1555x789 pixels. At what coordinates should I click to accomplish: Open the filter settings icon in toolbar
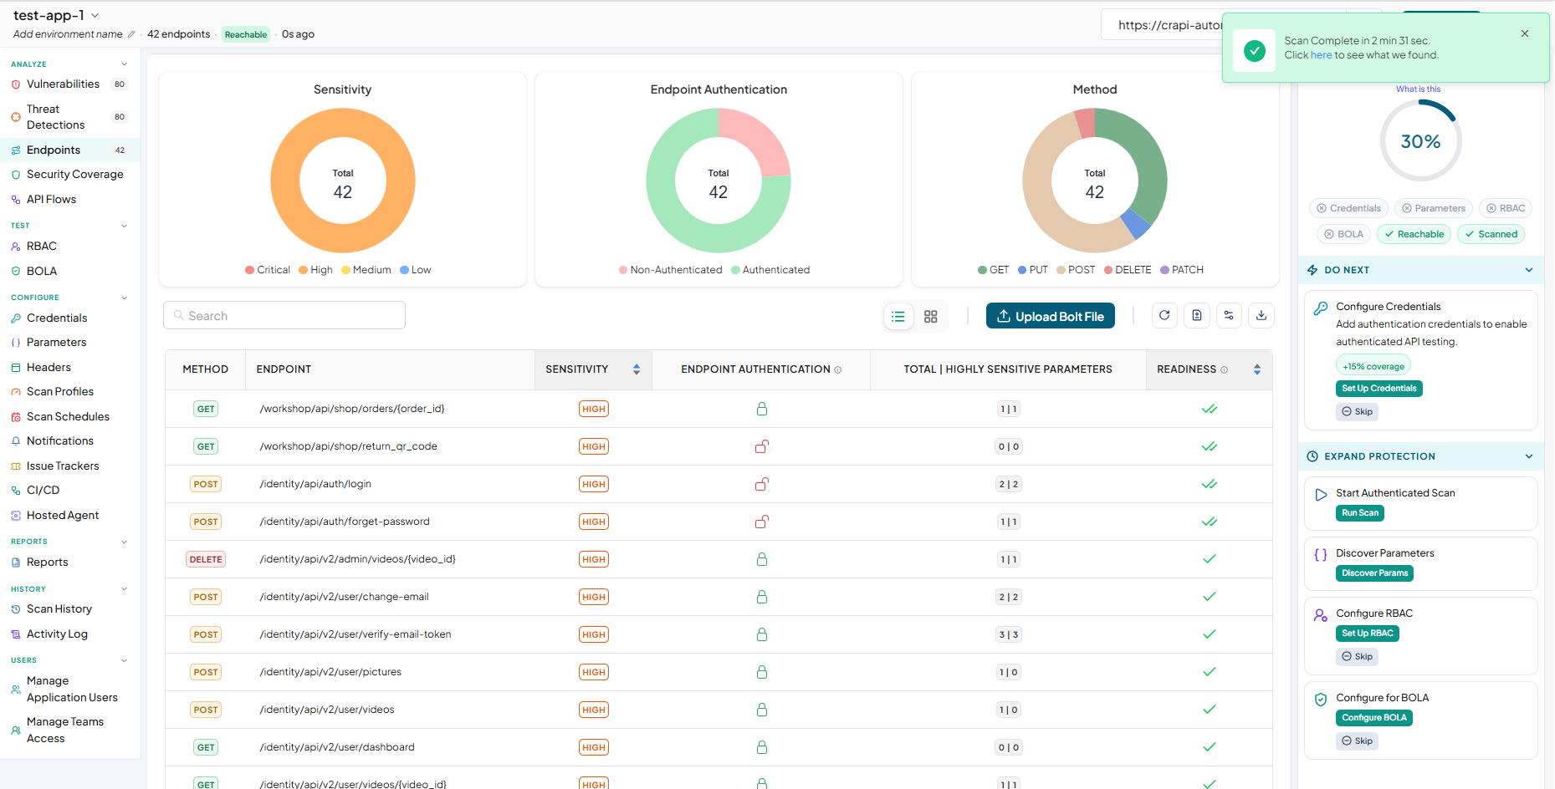pyautogui.click(x=1229, y=316)
